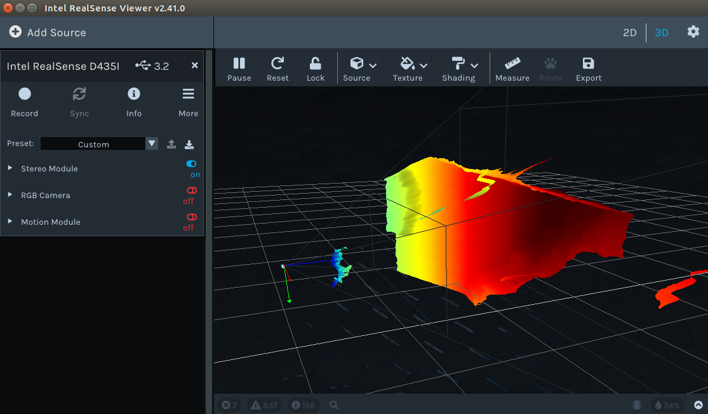Turn on the Motion Module toggle
This screenshot has width=708, height=414.
coord(192,217)
